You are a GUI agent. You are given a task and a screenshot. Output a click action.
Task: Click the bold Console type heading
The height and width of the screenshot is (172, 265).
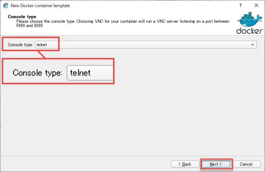coord(22,17)
